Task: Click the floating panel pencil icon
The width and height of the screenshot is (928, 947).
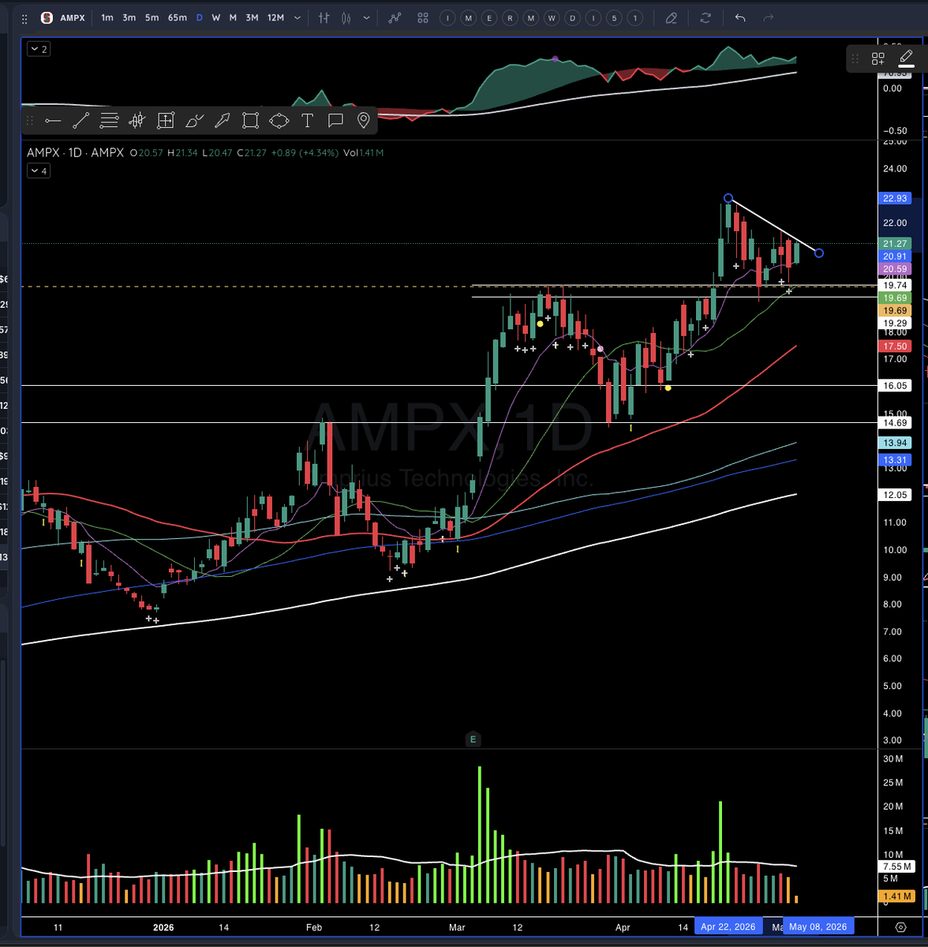Action: tap(906, 58)
